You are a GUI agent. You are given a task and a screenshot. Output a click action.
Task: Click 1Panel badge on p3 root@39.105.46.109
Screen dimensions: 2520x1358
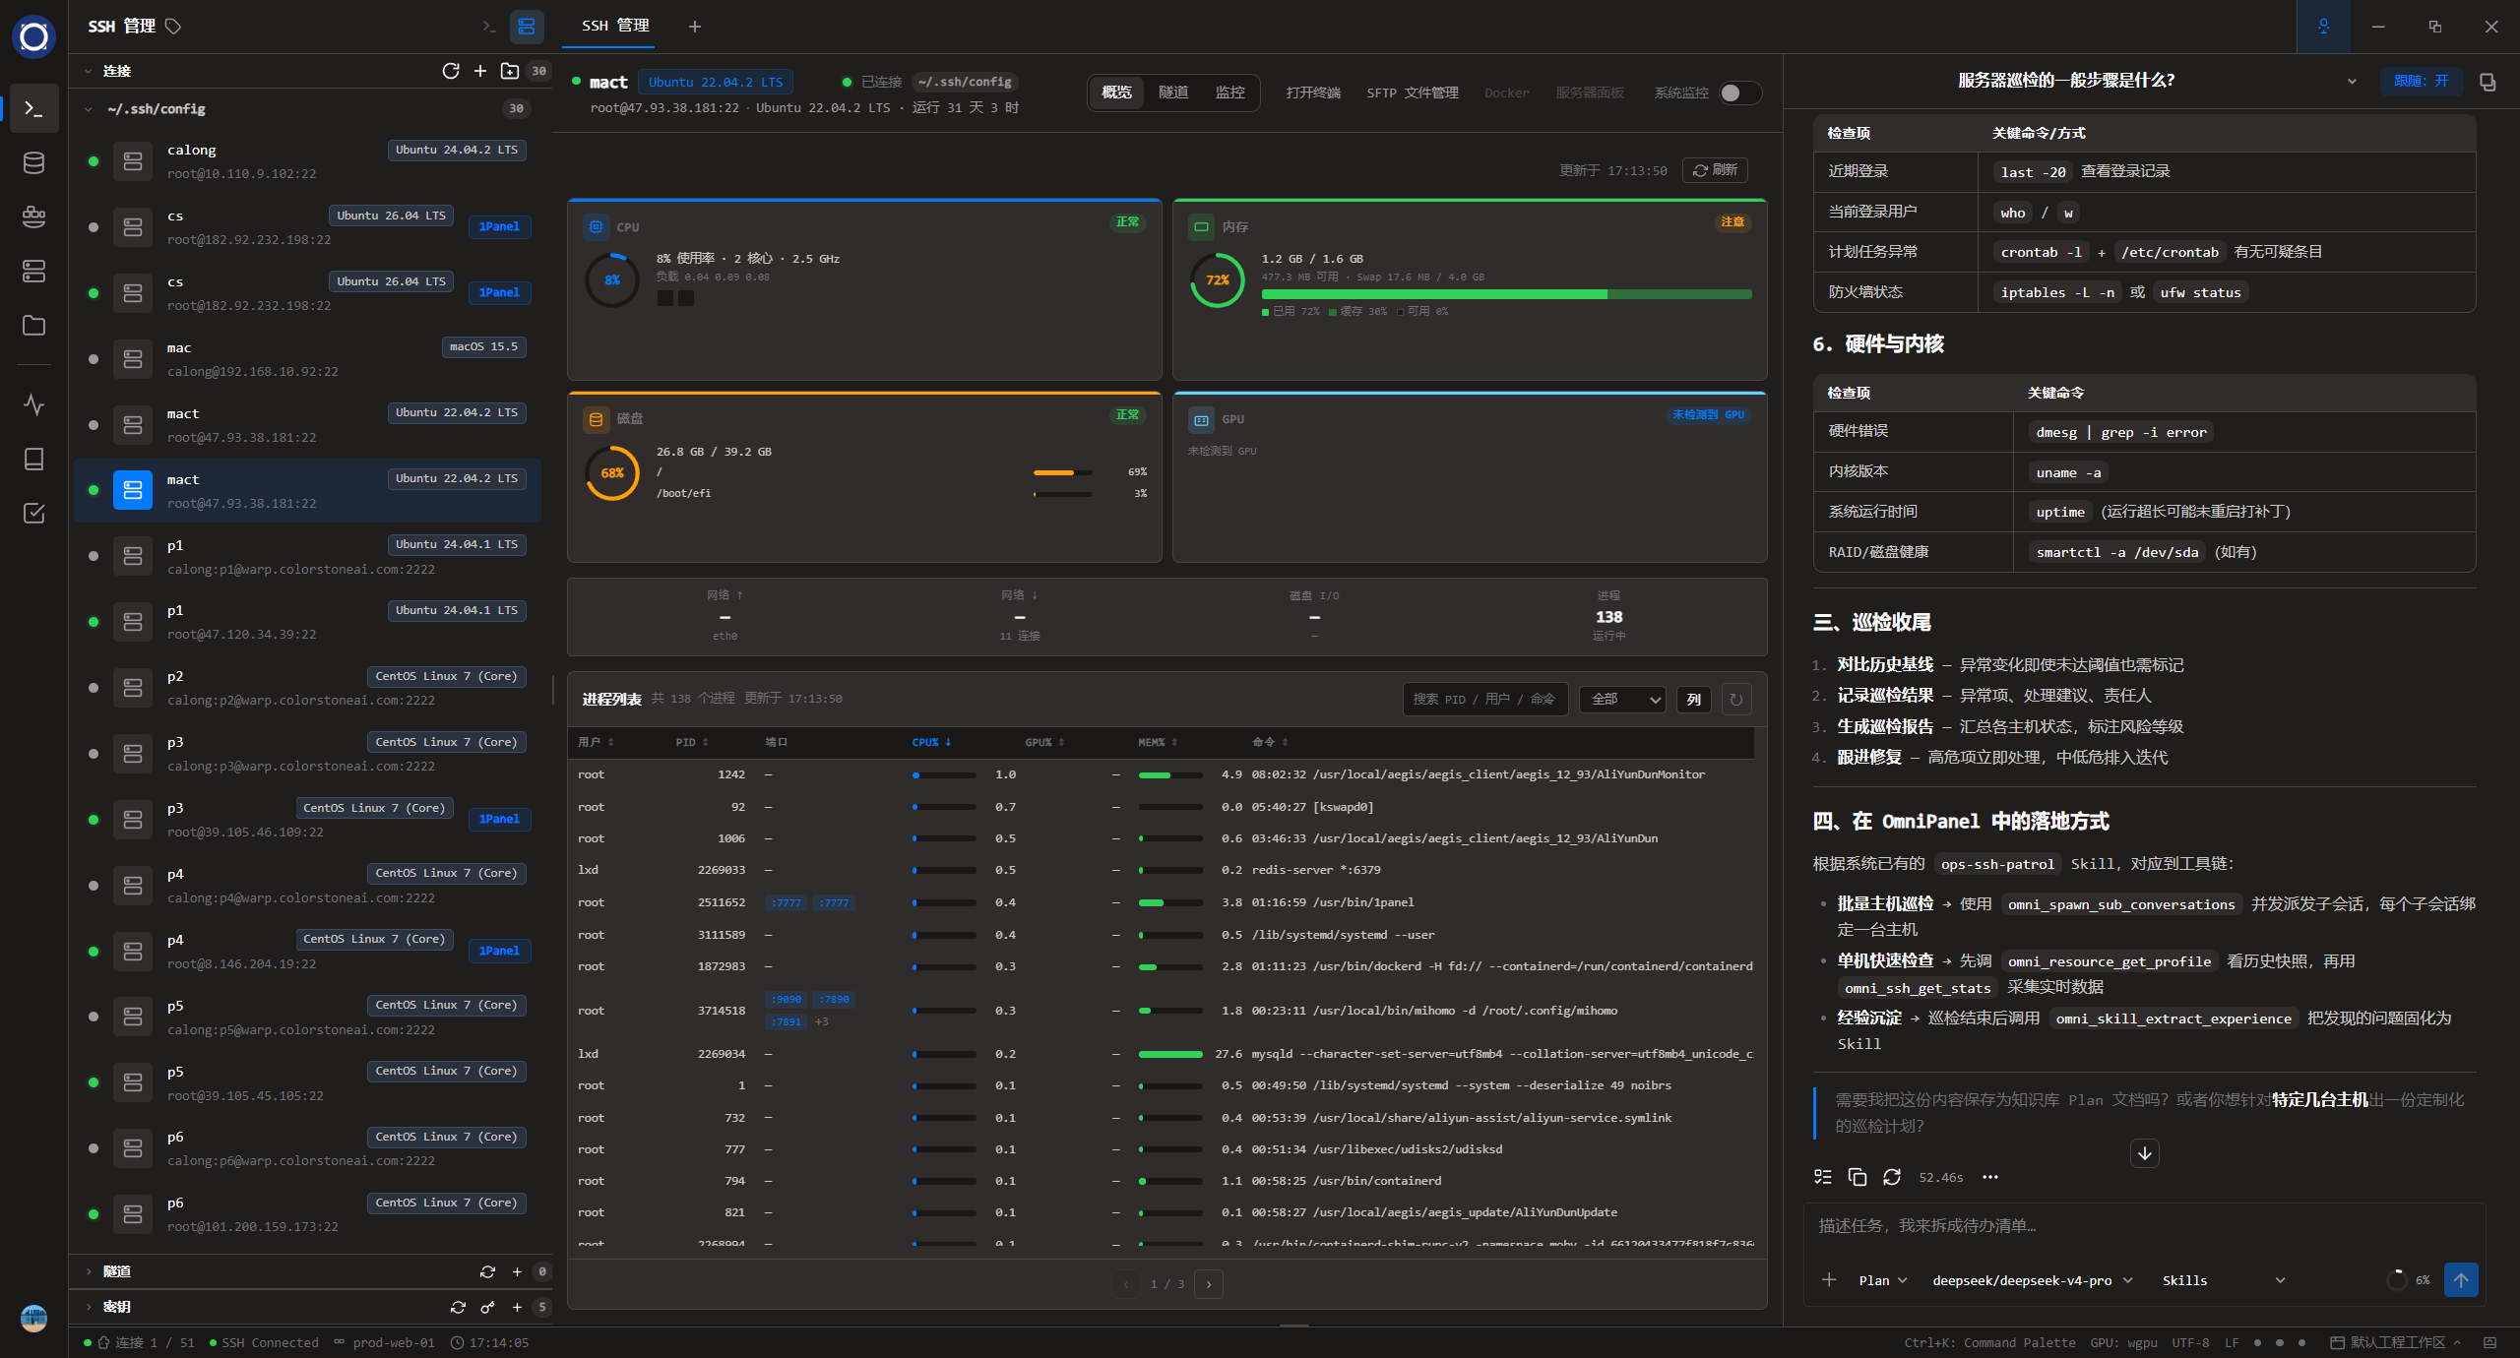[x=499, y=819]
